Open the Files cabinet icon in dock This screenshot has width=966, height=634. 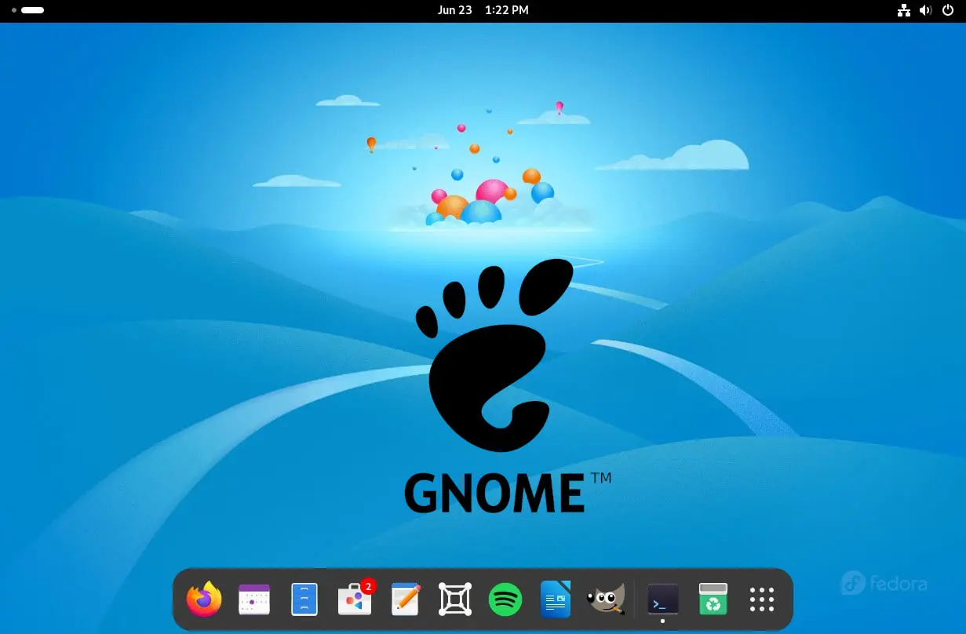pos(304,599)
